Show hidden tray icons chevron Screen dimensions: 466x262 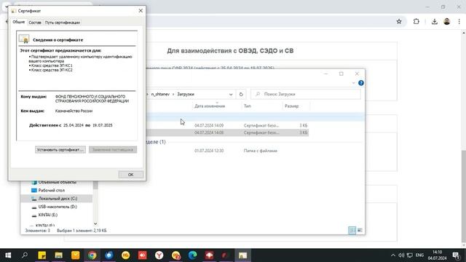393,255
